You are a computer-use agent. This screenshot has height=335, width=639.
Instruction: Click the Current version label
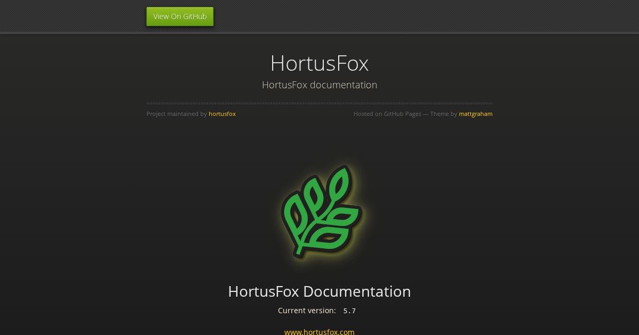pos(307,311)
